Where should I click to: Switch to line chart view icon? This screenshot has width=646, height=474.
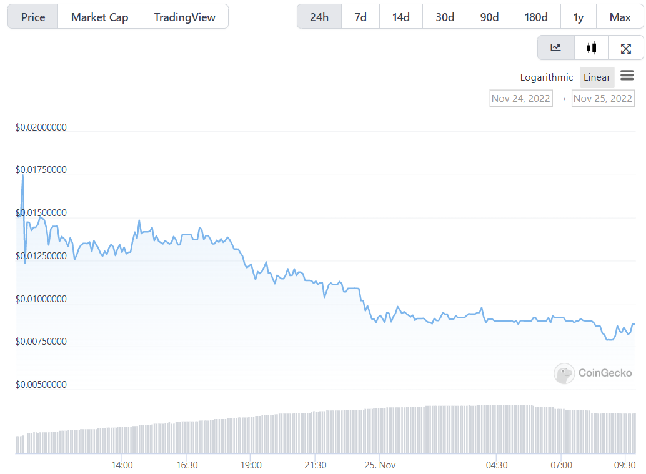556,47
